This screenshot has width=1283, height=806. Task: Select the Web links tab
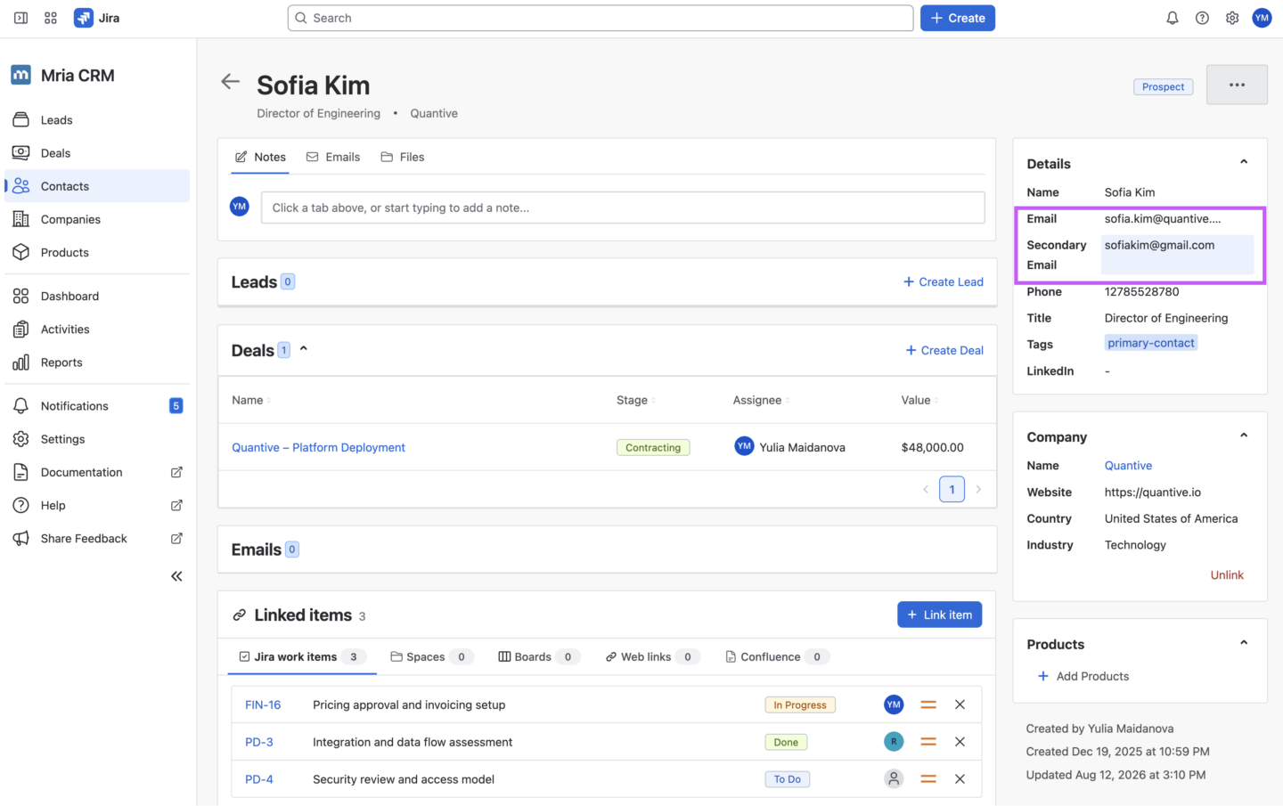[652, 656]
